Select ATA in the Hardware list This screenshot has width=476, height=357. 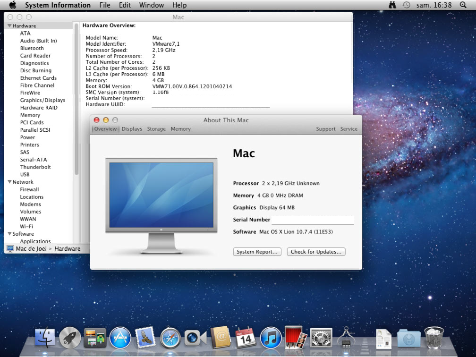[x=25, y=34]
